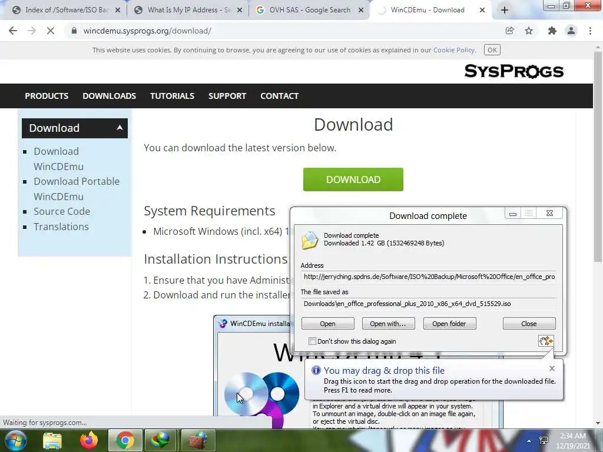Click Open in Download complete dialog
603x452 pixels.
[327, 324]
